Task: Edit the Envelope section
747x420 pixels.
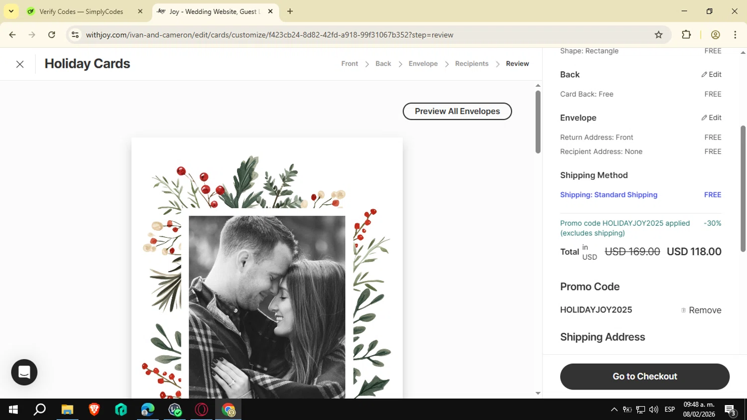Action: click(711, 118)
